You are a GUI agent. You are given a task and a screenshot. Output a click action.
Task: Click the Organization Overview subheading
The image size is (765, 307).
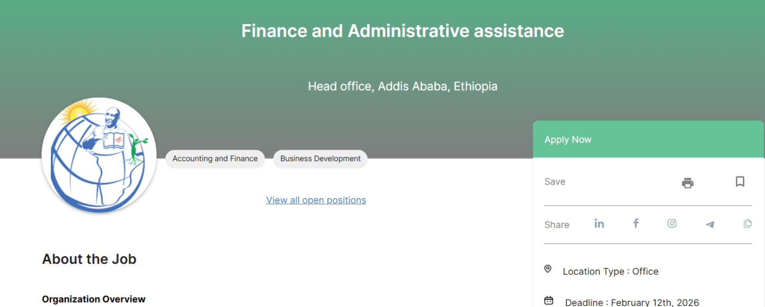click(94, 299)
